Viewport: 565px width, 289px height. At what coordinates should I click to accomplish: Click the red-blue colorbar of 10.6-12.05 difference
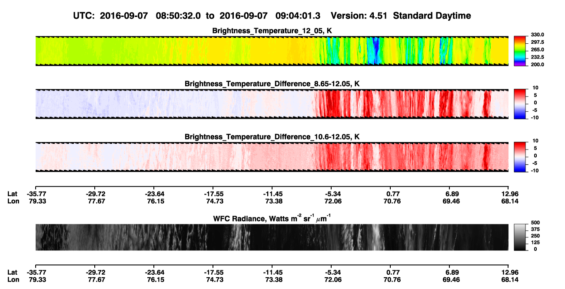point(519,156)
